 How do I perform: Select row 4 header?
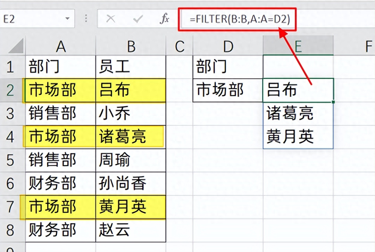[10, 137]
